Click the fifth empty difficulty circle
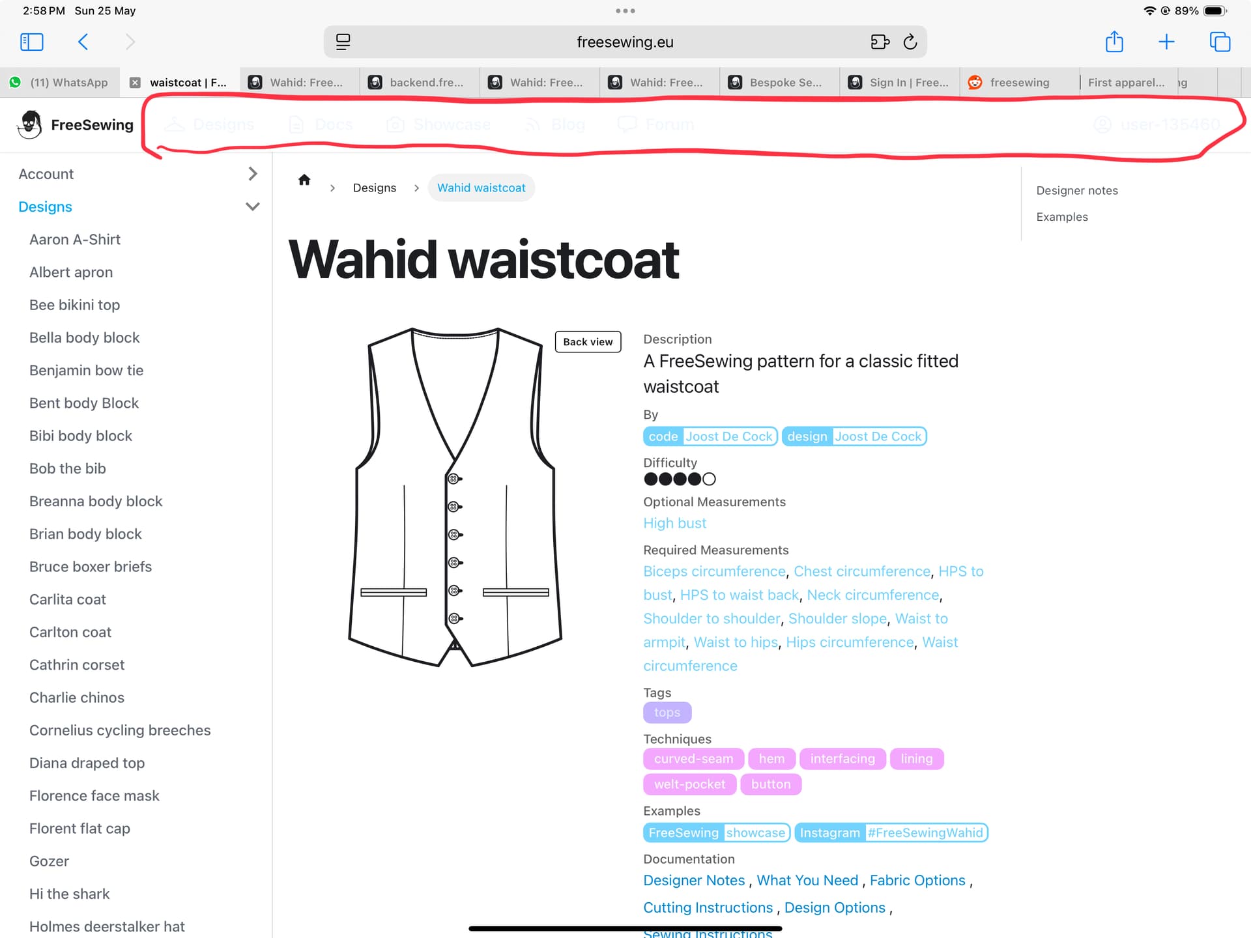Screen dimensions: 1251x938 point(710,479)
